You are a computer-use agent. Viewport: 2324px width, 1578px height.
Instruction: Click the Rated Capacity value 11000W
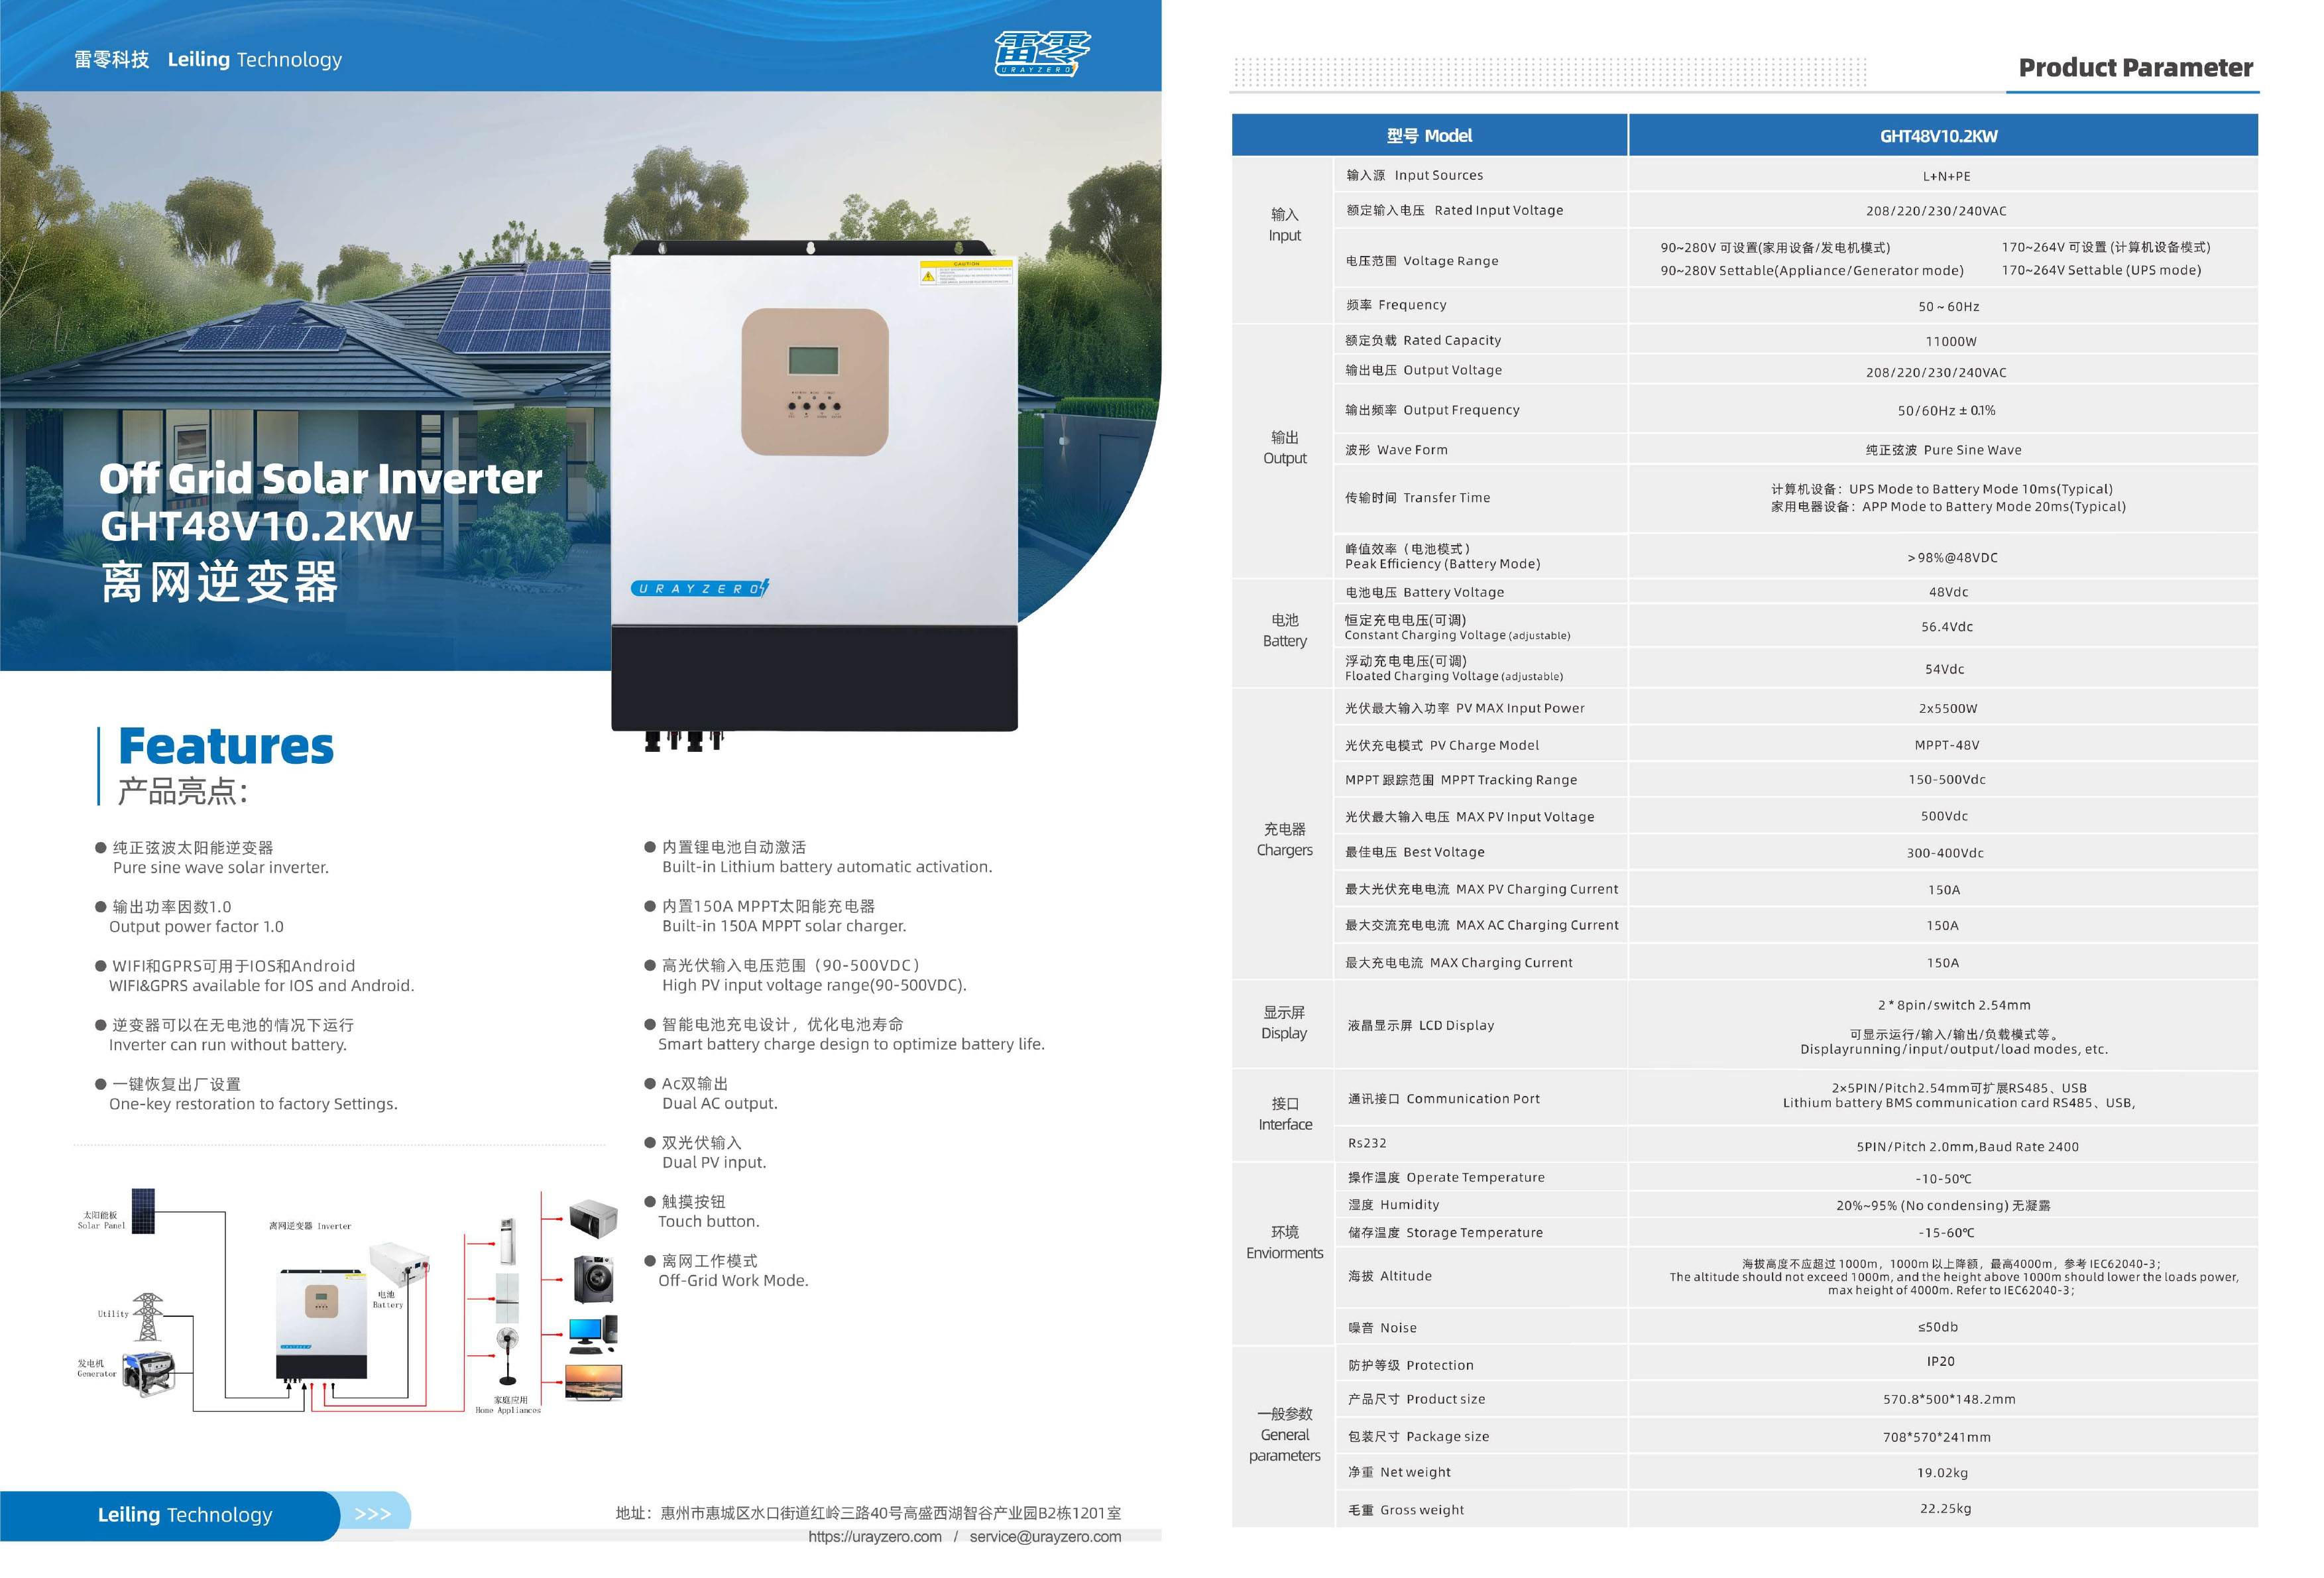1951,341
